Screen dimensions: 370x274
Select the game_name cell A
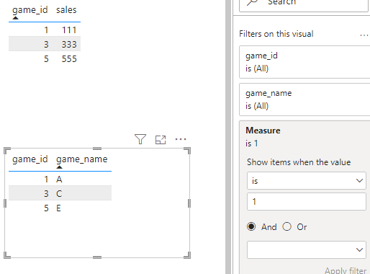coord(59,180)
